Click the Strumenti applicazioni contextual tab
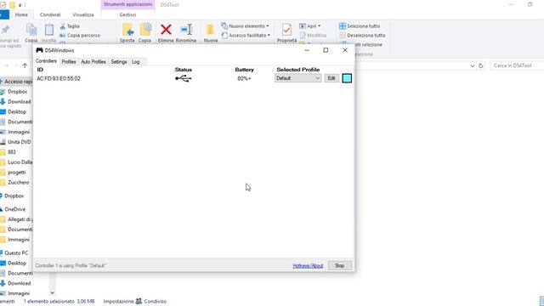544x306 pixels. (x=127, y=4)
